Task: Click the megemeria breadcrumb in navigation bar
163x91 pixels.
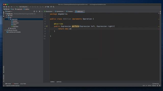Action: pos(19,9)
